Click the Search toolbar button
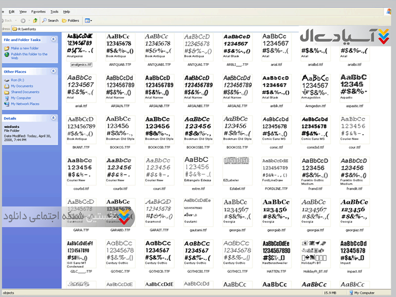The width and height of the screenshot is (396, 297). (50, 20)
